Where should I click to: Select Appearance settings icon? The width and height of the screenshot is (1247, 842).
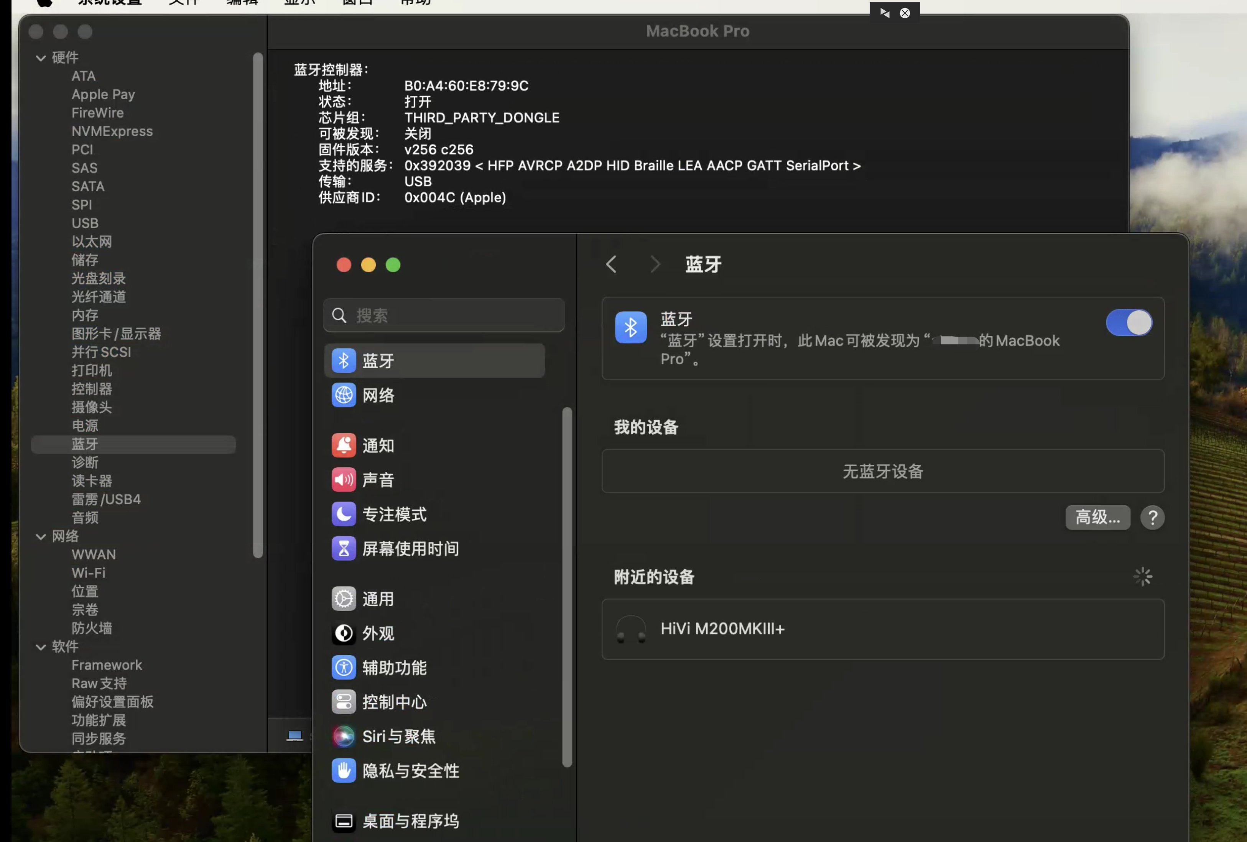point(343,632)
